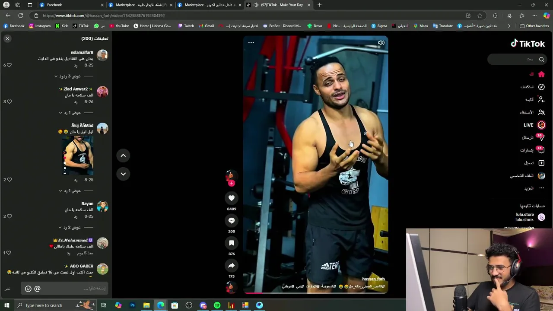
Task: Open OBS Studio from taskbar
Action: tap(189, 305)
